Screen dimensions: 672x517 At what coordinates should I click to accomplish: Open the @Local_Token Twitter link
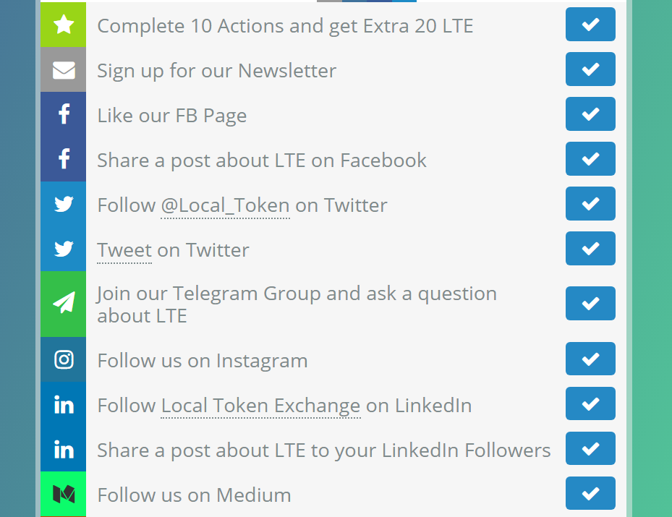225,205
